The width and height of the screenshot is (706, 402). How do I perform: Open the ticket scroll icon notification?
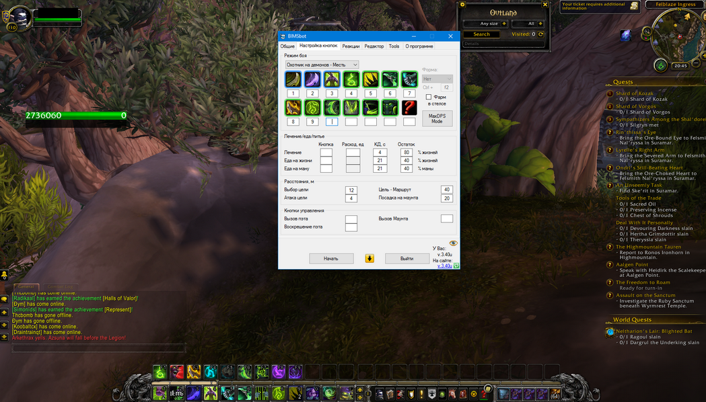634,6
